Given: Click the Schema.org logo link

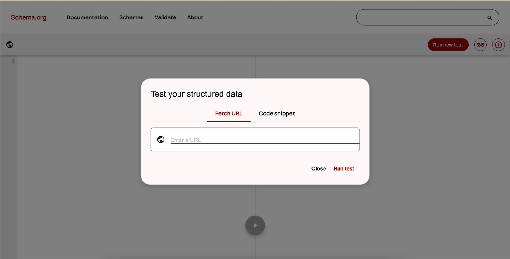Looking at the screenshot, I should pos(29,17).
